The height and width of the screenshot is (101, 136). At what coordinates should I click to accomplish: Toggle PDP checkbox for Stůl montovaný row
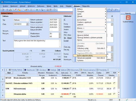coord(115,89)
